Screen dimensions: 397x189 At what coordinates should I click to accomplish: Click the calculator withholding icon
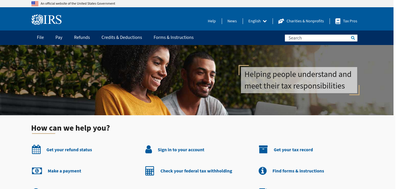pyautogui.click(x=149, y=171)
